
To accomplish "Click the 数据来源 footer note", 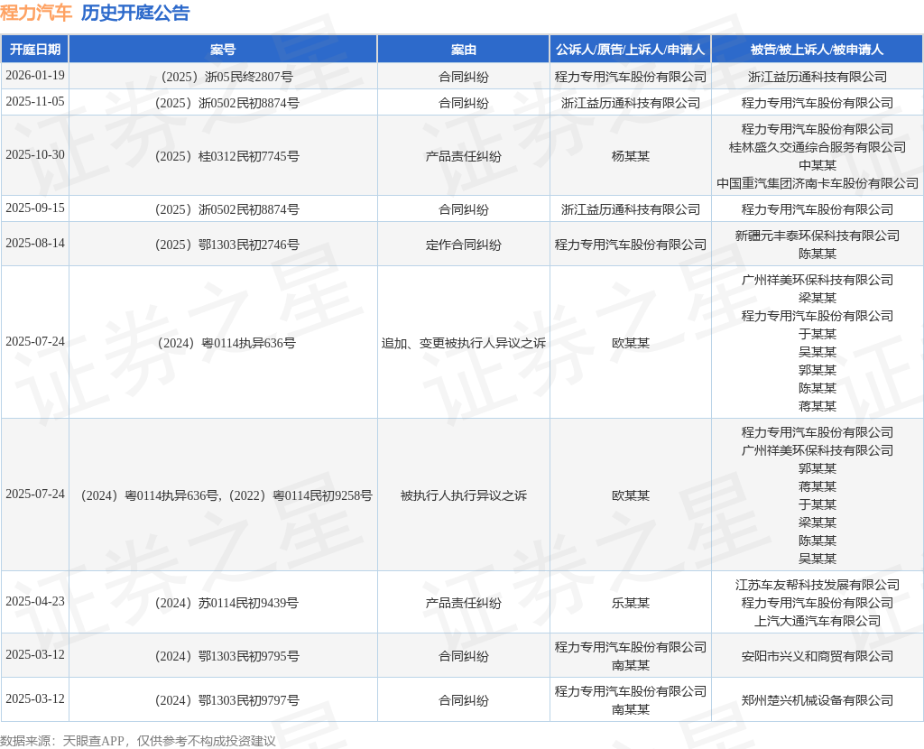I will [138, 741].
